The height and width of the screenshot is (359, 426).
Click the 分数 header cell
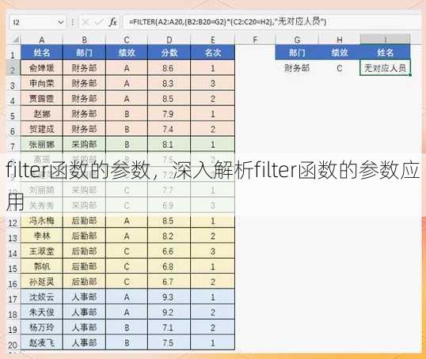point(169,52)
